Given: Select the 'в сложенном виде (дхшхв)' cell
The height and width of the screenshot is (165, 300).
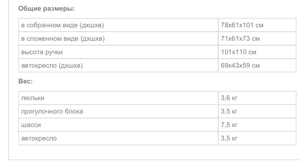Looking at the screenshot, I should point(63,39).
